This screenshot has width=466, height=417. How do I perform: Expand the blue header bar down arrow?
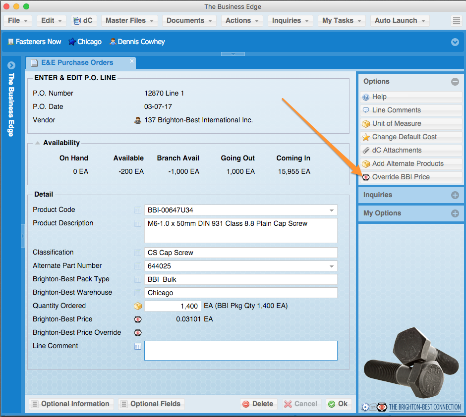(455, 42)
